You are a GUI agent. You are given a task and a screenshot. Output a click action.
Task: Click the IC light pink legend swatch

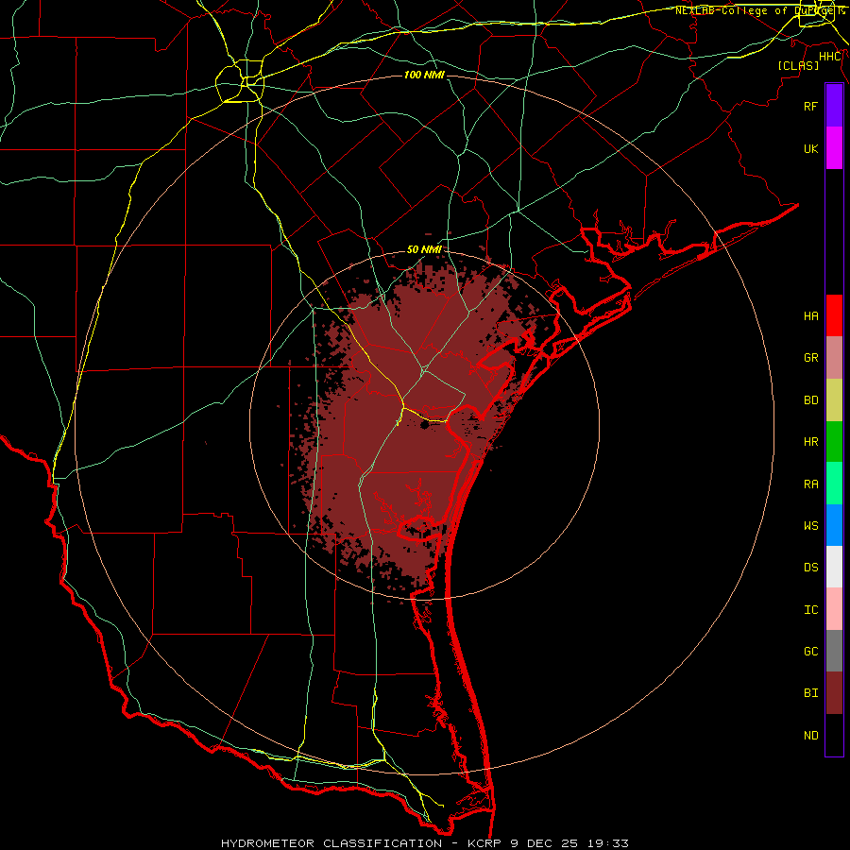click(x=834, y=609)
